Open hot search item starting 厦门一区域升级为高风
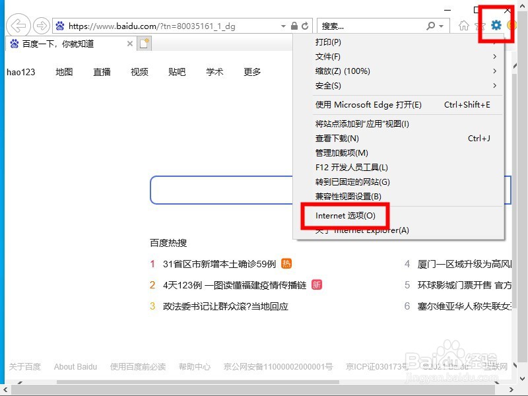Viewport: 528px width, 396px height. pyautogui.click(x=465, y=263)
